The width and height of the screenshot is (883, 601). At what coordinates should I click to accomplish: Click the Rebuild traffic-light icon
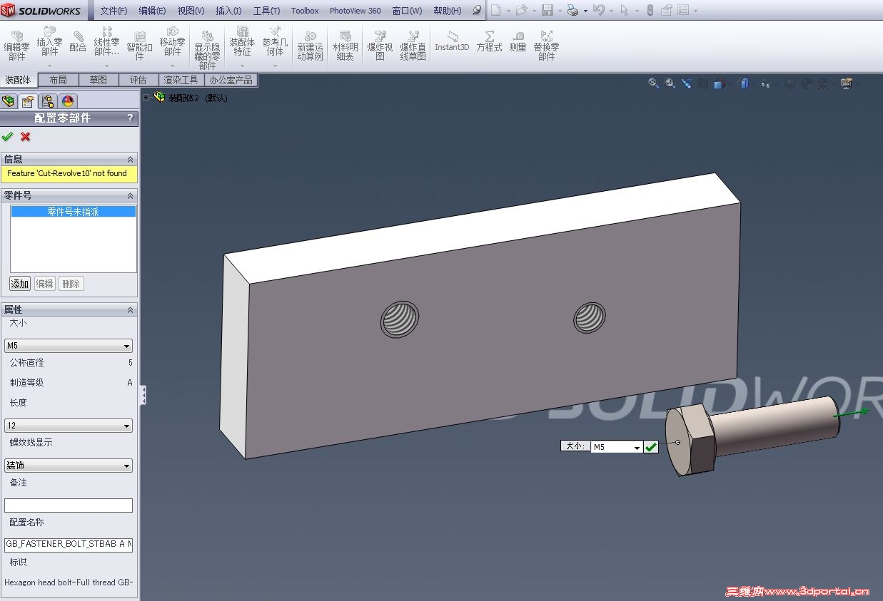click(x=650, y=10)
